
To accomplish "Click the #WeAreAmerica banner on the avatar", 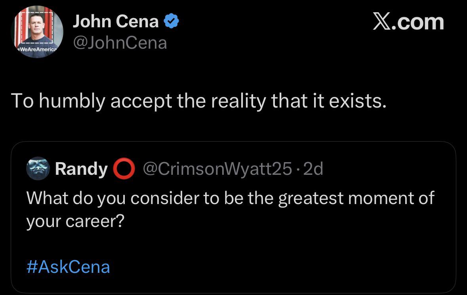I will pyautogui.click(x=37, y=50).
